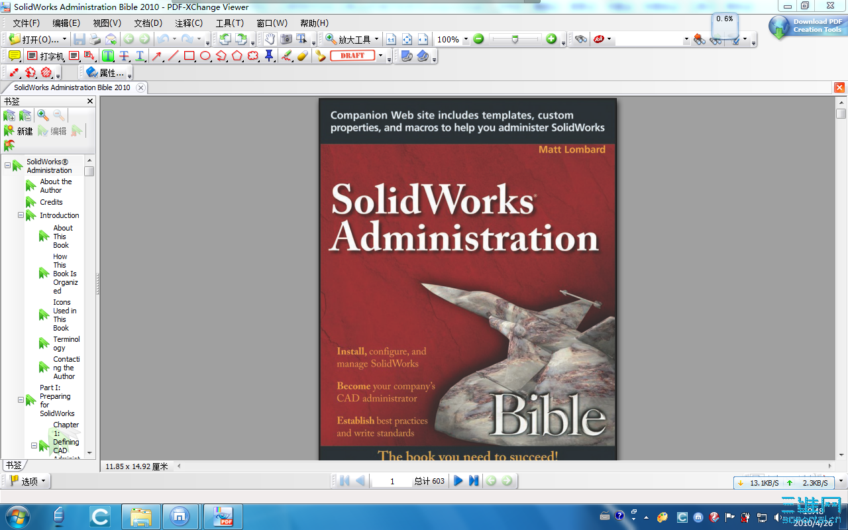Switch to the 书签 panel tab
The height and width of the screenshot is (530, 848).
pyautogui.click(x=13, y=465)
